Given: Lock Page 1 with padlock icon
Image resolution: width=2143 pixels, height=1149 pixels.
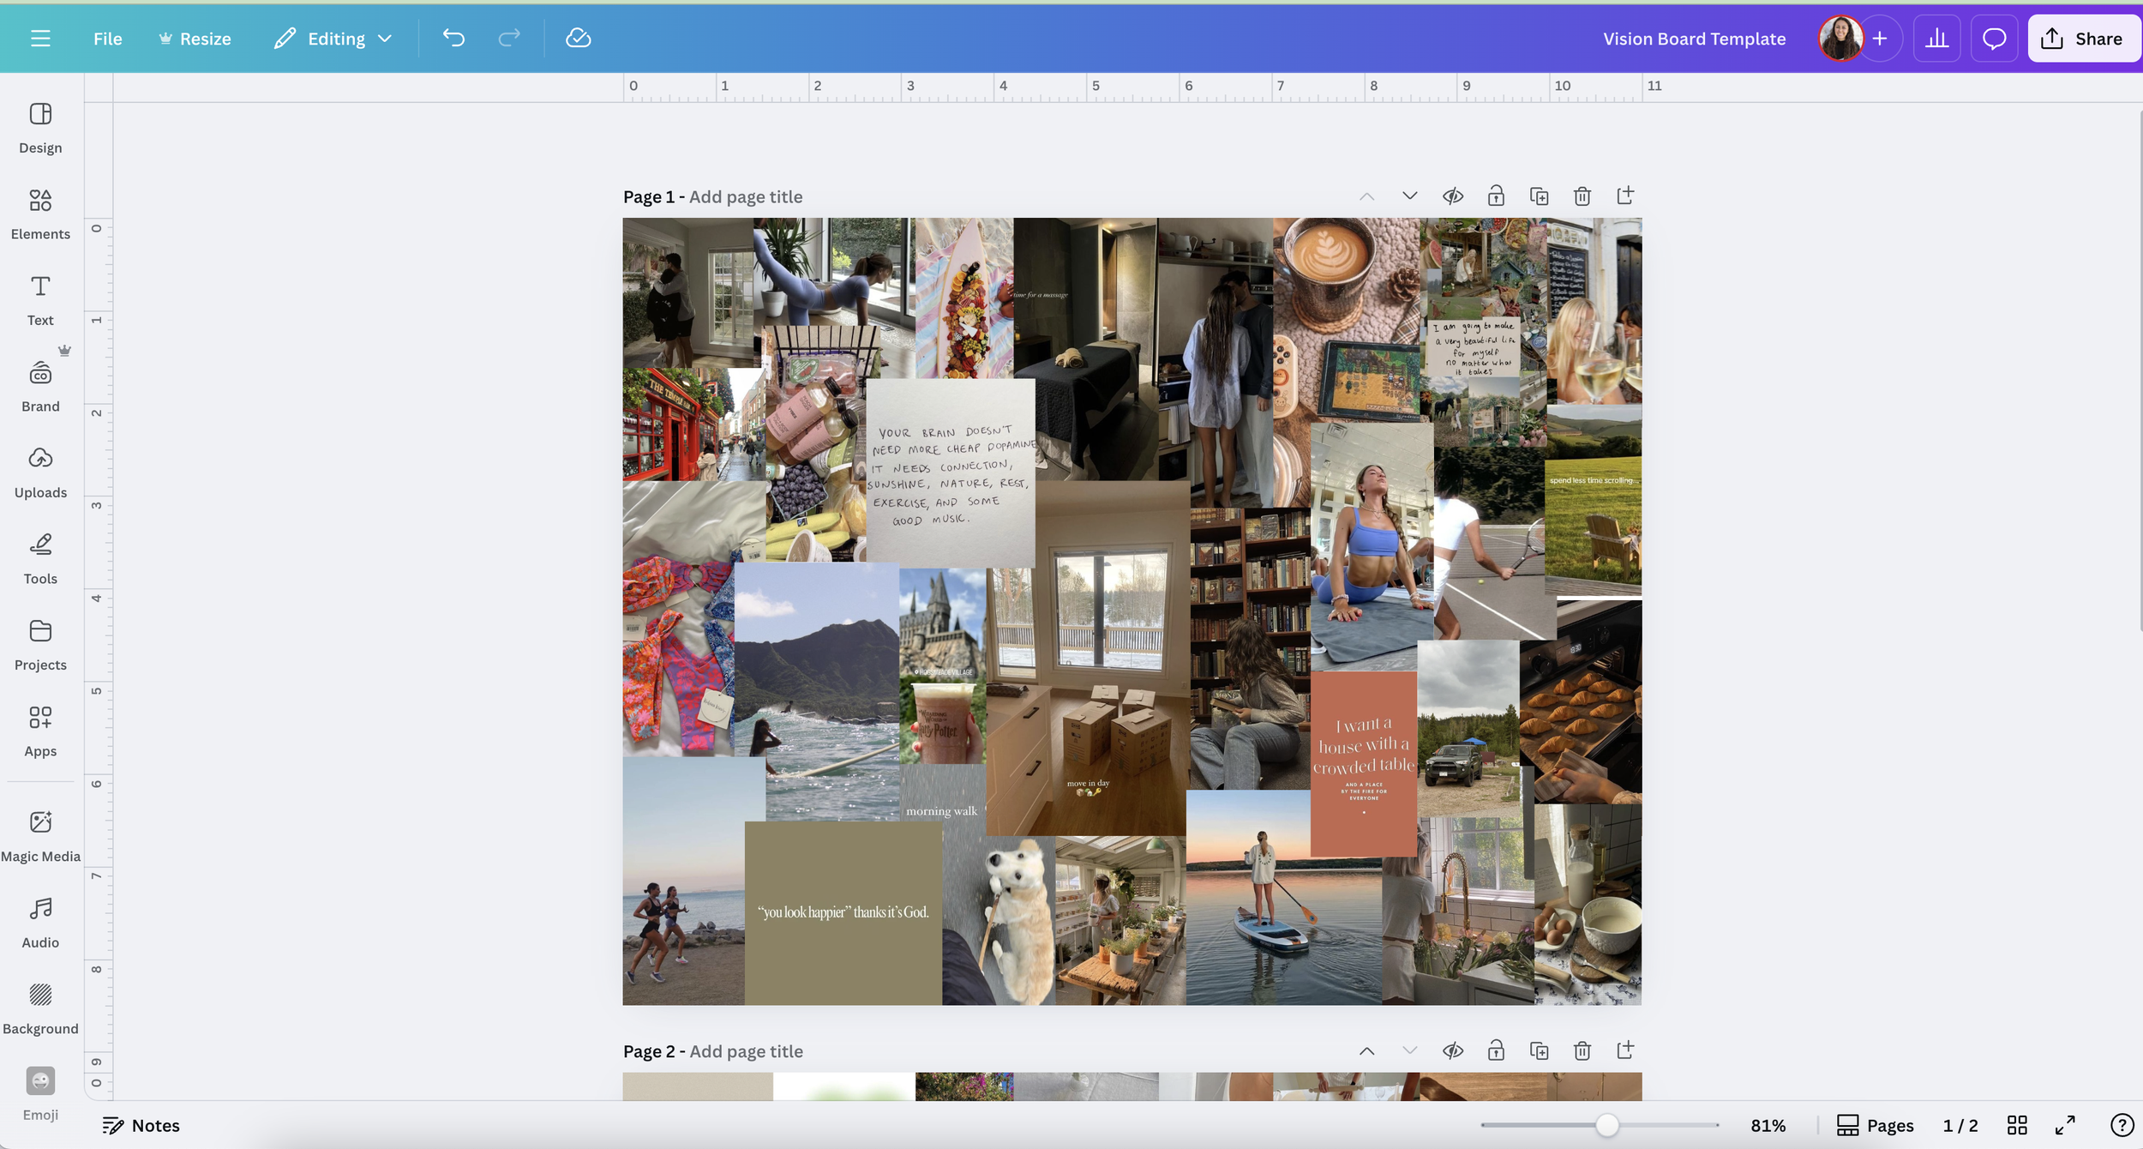Looking at the screenshot, I should pos(1496,196).
